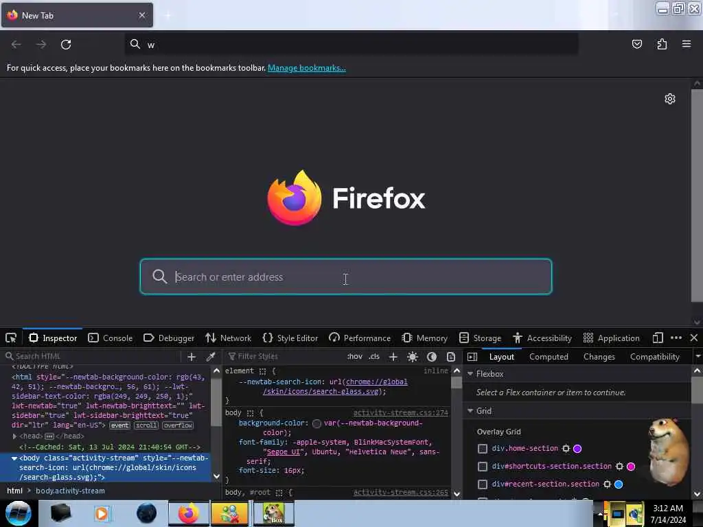Image resolution: width=703 pixels, height=527 pixels.
Task: Click the Windows Start orb
Action: [x=18, y=513]
